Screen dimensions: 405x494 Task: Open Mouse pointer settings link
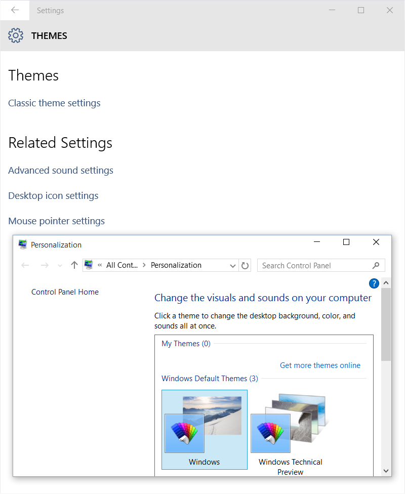[56, 221]
